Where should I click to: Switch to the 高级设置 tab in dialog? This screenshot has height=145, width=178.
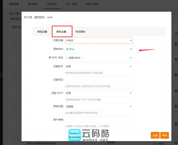pos(61,32)
